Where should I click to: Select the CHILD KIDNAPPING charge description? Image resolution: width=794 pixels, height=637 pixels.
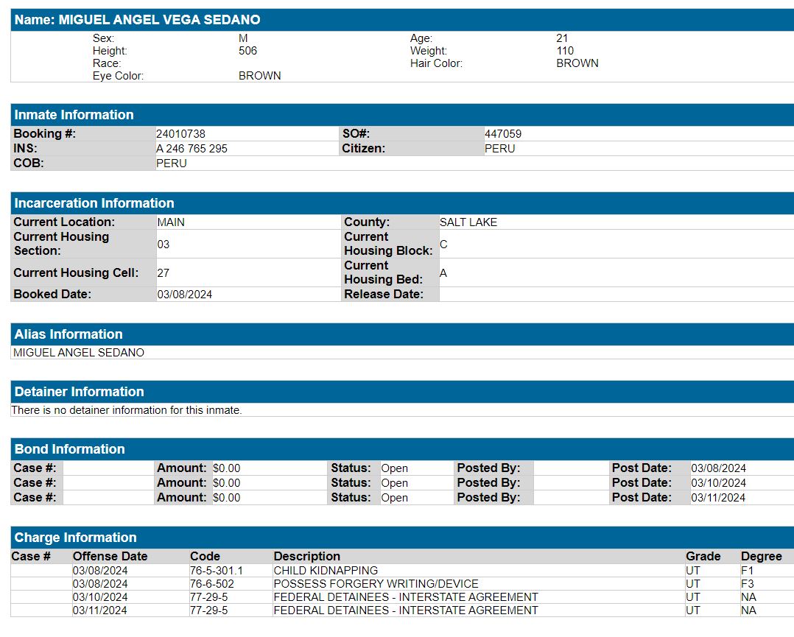click(x=326, y=570)
